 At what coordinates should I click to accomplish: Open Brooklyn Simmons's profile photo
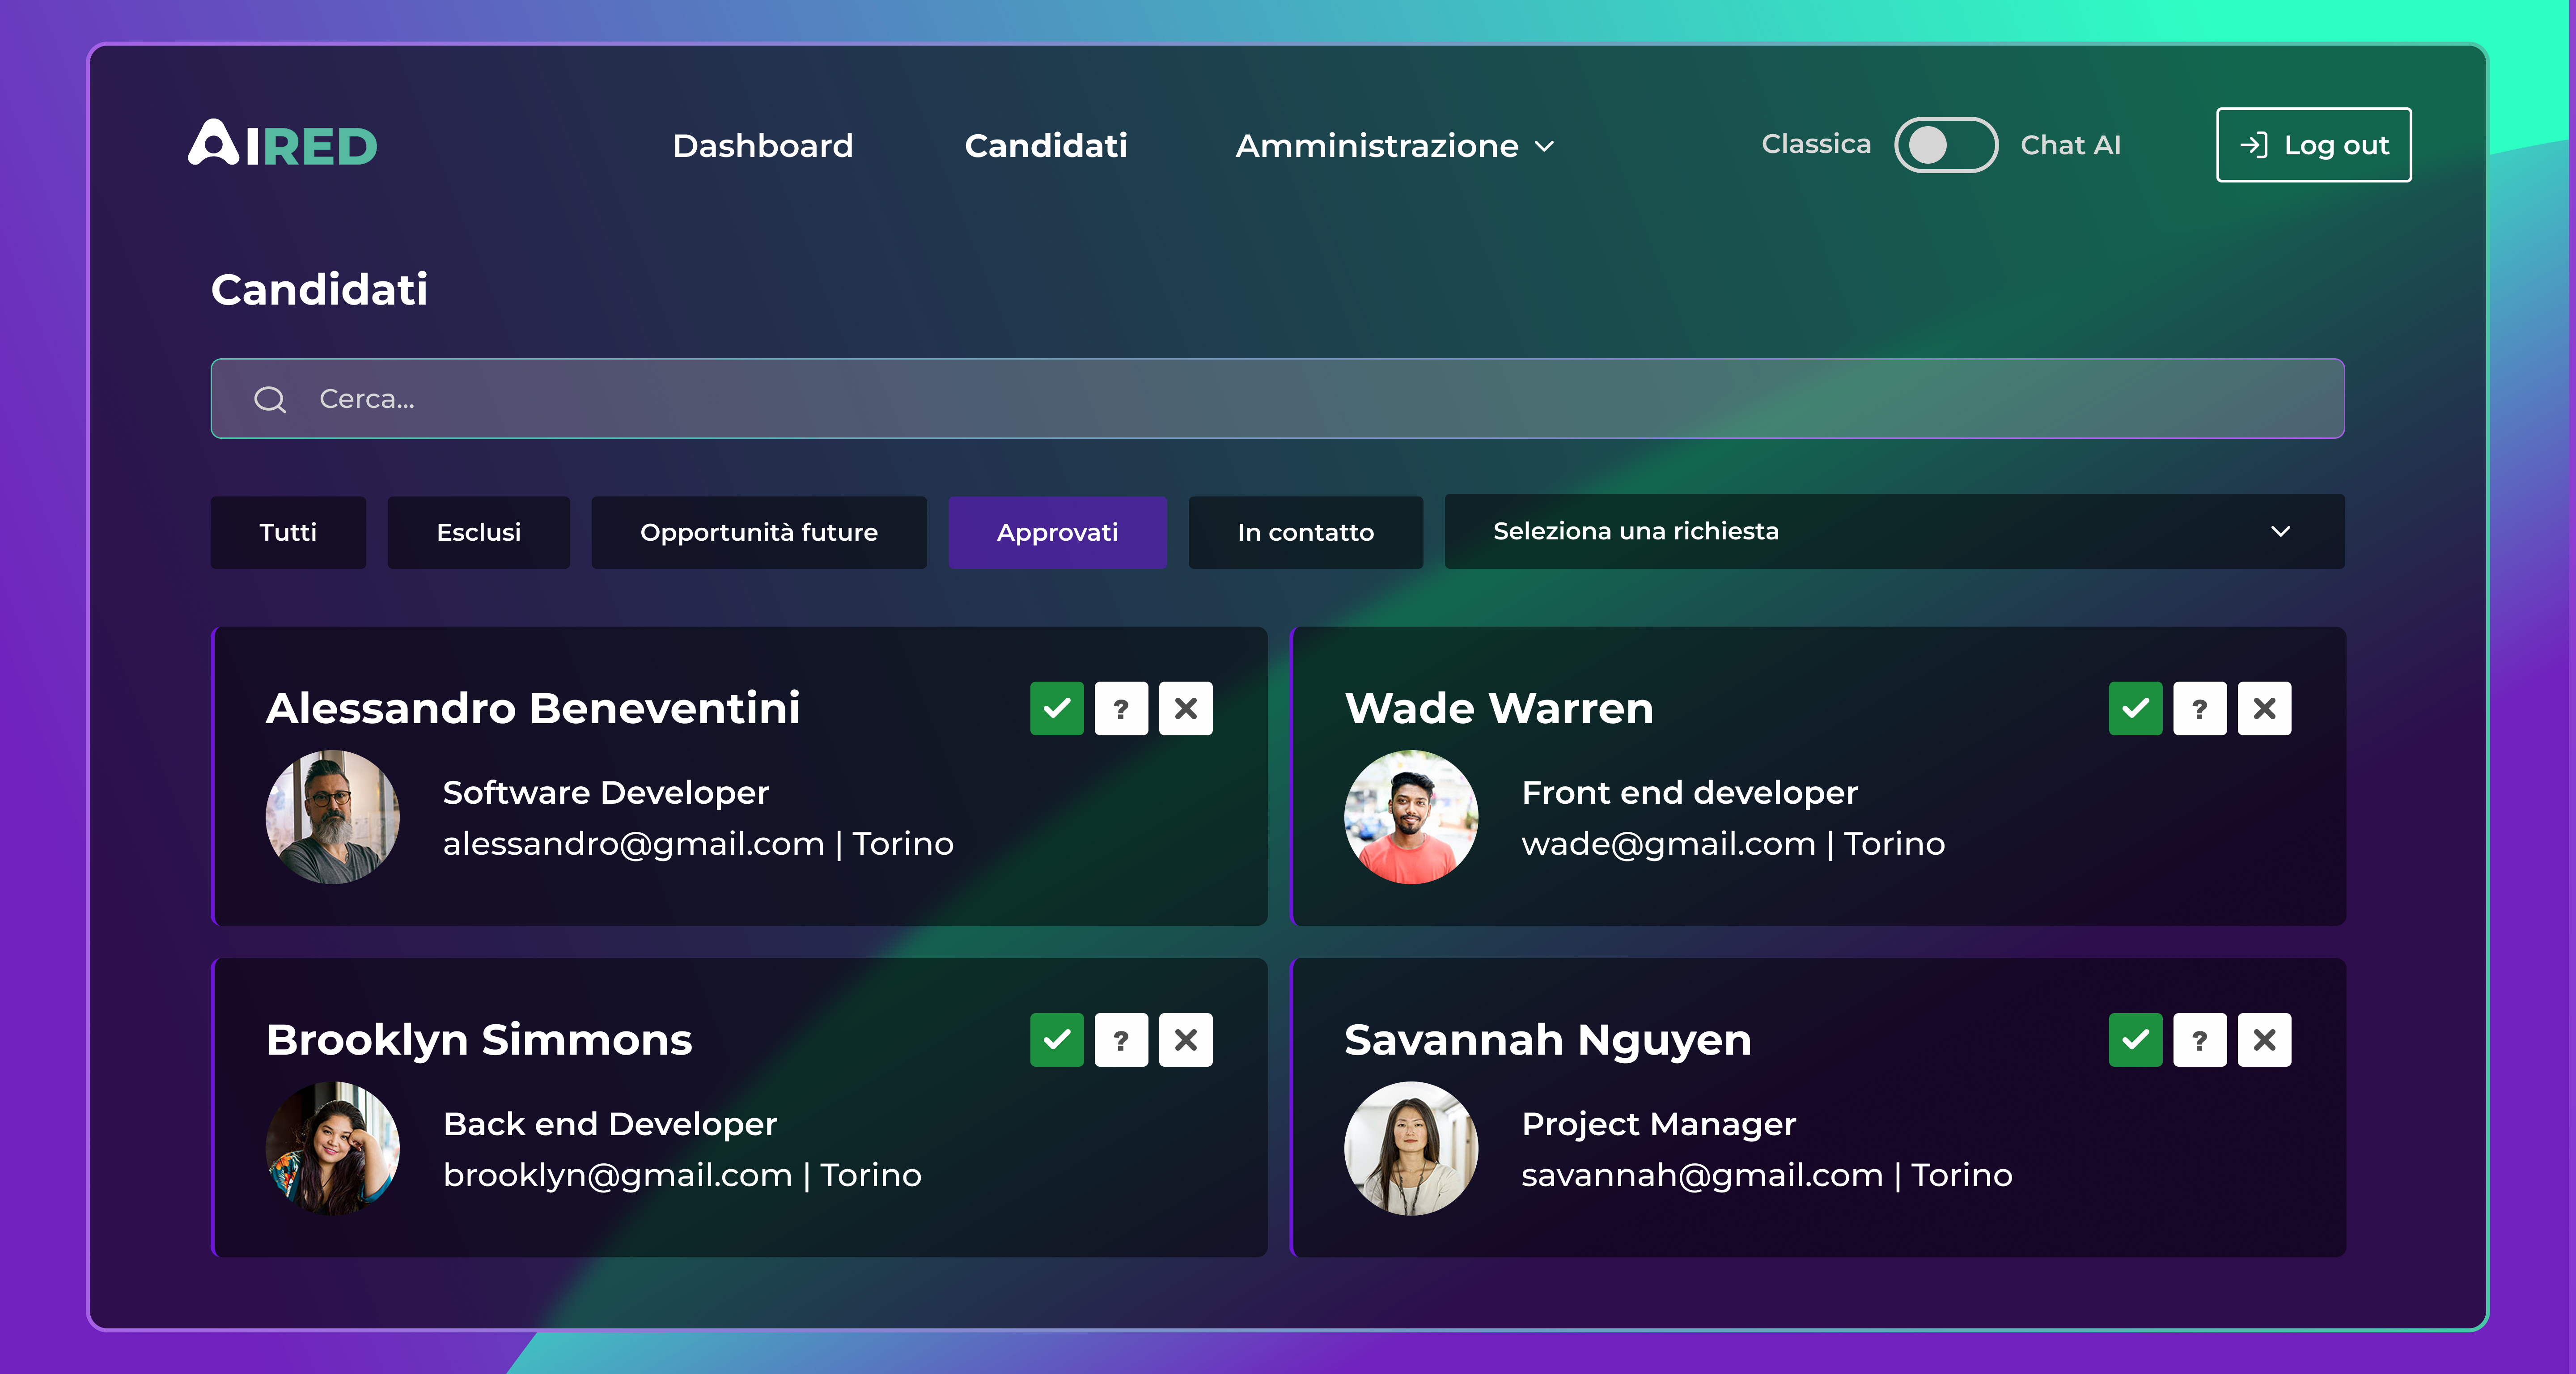tap(333, 1148)
